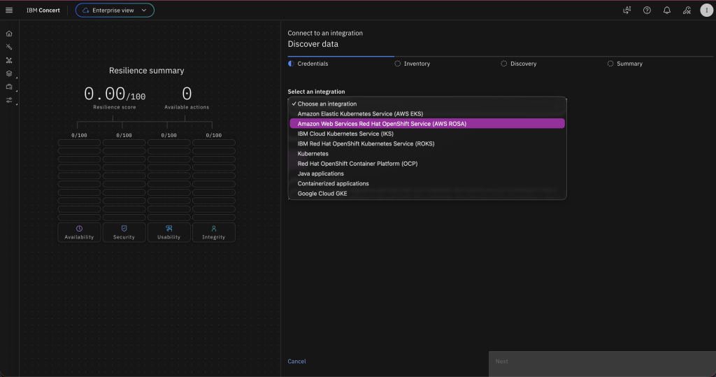Open the topology network sidebar icon

click(x=9, y=60)
